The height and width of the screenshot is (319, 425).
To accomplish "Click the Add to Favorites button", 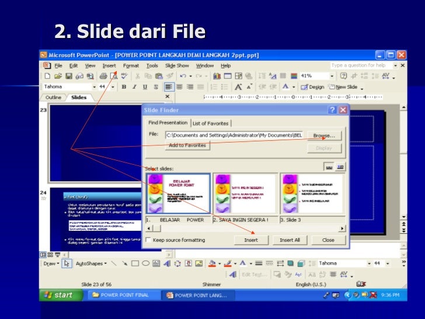I will click(x=187, y=145).
